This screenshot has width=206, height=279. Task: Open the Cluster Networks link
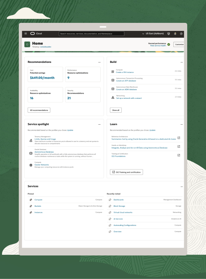(42, 165)
